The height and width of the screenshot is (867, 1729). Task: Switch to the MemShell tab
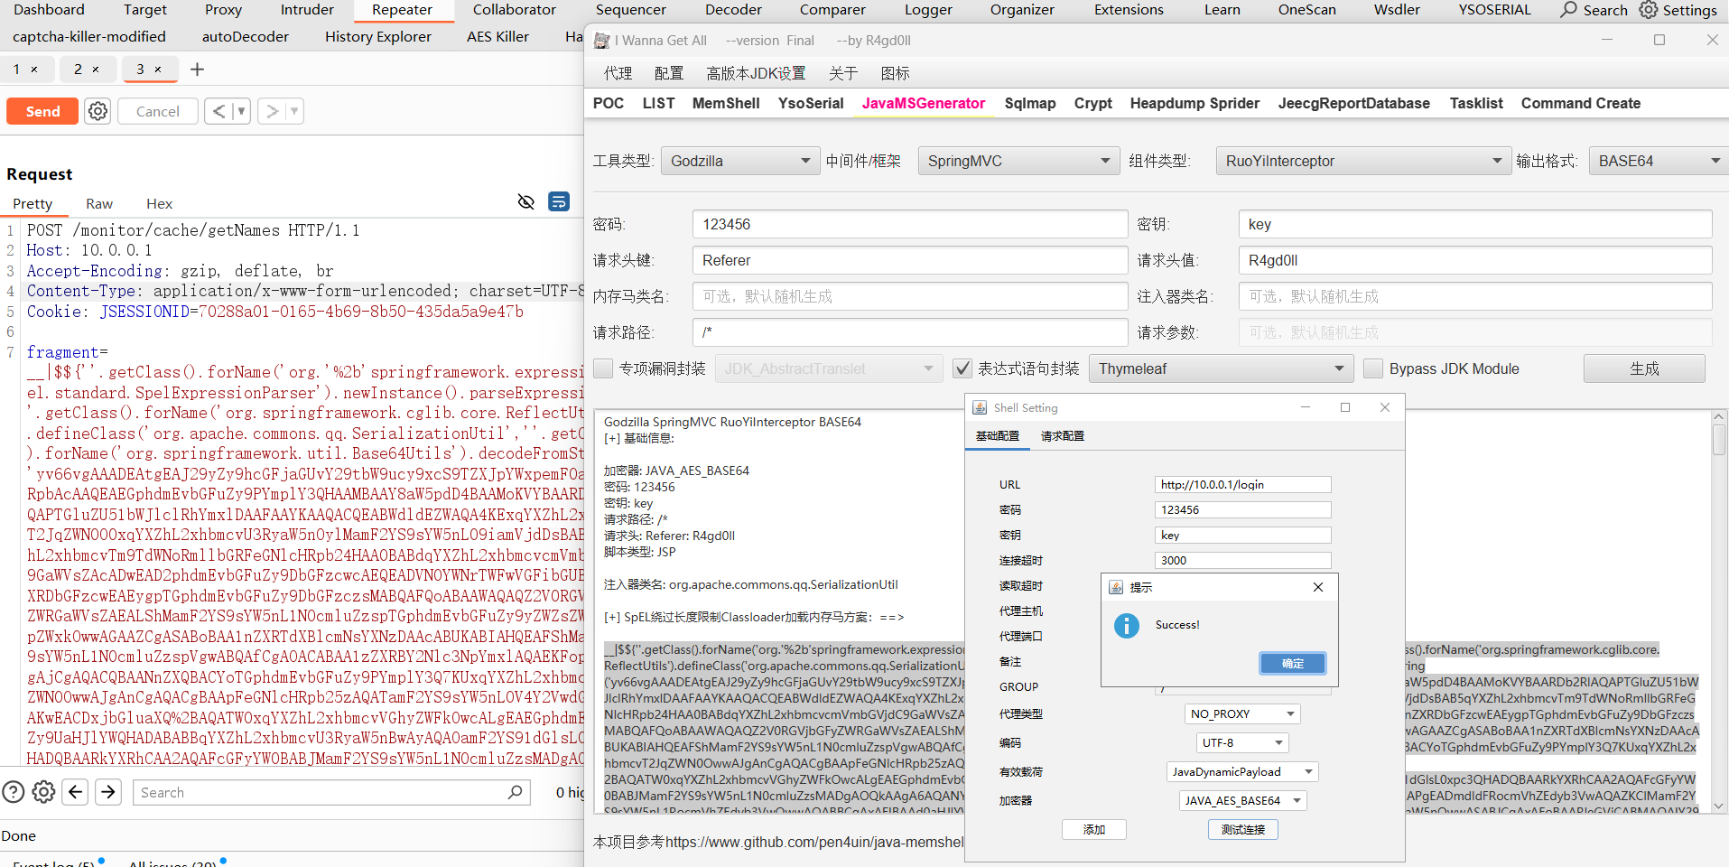(x=726, y=104)
